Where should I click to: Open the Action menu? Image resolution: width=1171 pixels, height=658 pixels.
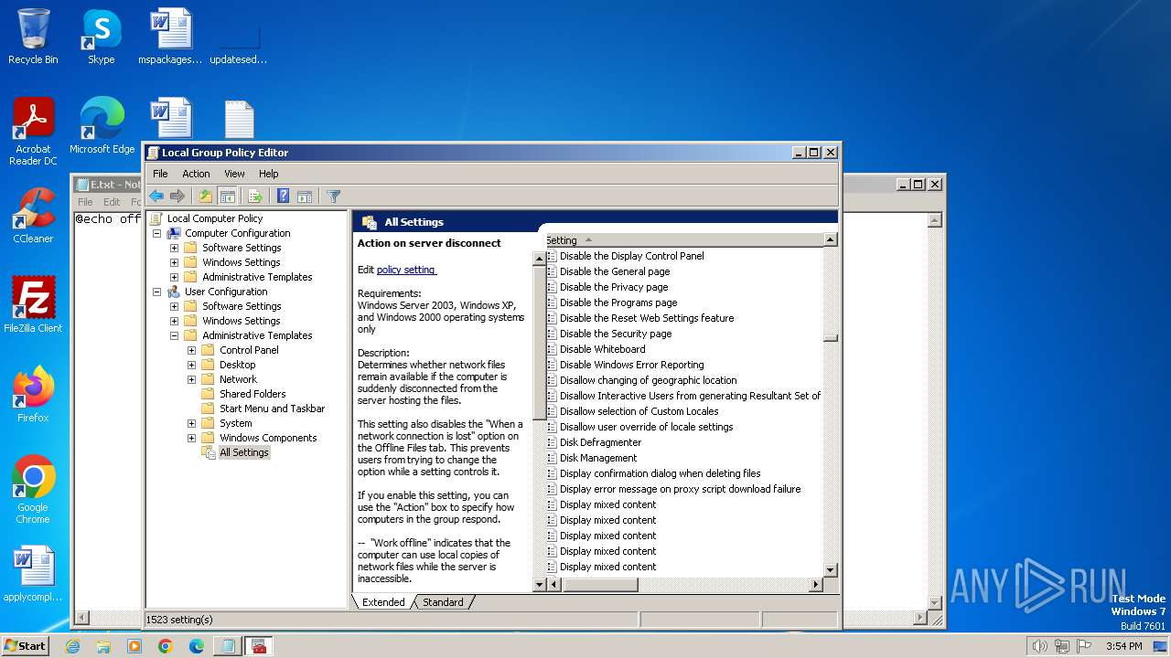196,174
